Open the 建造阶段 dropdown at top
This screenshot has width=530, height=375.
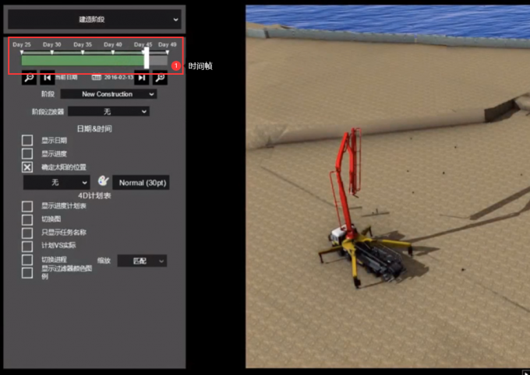(x=94, y=19)
